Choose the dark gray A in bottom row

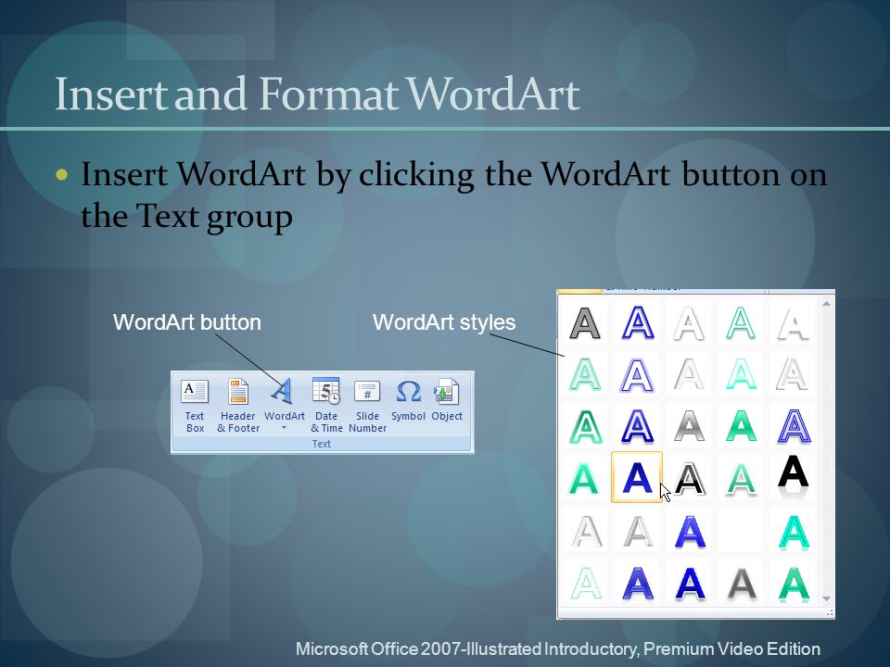coord(741,584)
